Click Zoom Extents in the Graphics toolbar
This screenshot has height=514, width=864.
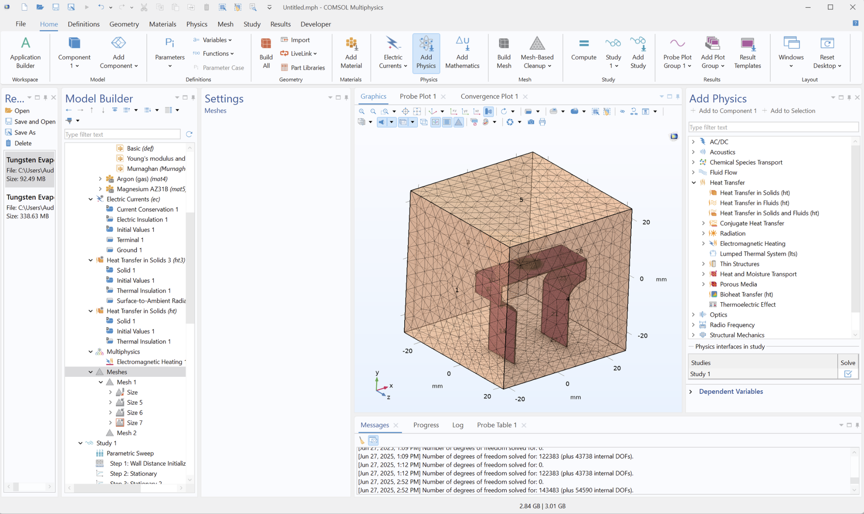coord(405,111)
